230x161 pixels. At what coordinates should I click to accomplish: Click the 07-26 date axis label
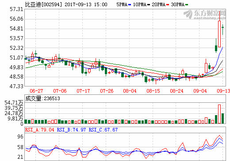click(107, 91)
